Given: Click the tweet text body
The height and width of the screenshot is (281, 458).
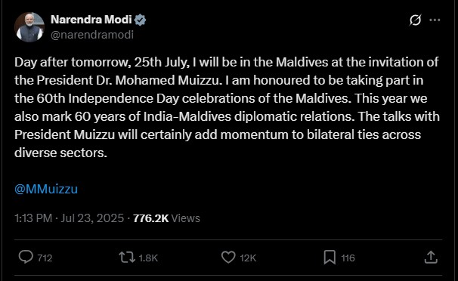Looking at the screenshot, I should point(227,107).
